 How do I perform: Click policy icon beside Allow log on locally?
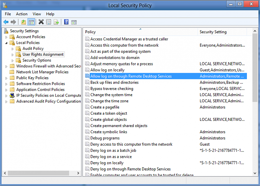coord(87,70)
